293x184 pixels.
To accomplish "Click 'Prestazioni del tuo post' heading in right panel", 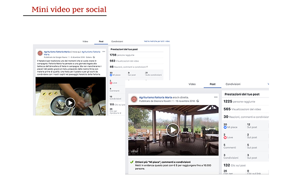I will pyautogui.click(x=242, y=94).
